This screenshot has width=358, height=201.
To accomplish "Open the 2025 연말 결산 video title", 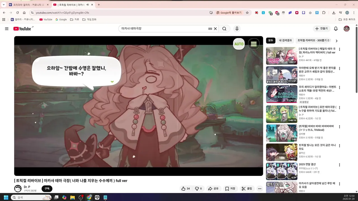I will [307, 164].
